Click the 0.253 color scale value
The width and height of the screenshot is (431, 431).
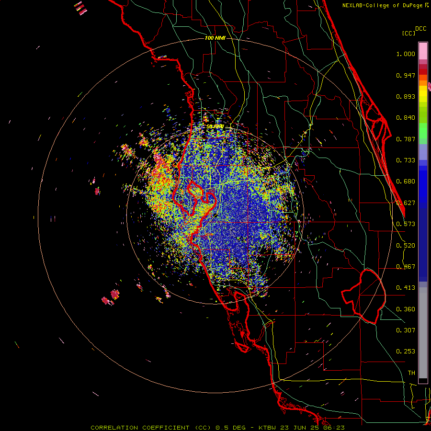[406, 352]
